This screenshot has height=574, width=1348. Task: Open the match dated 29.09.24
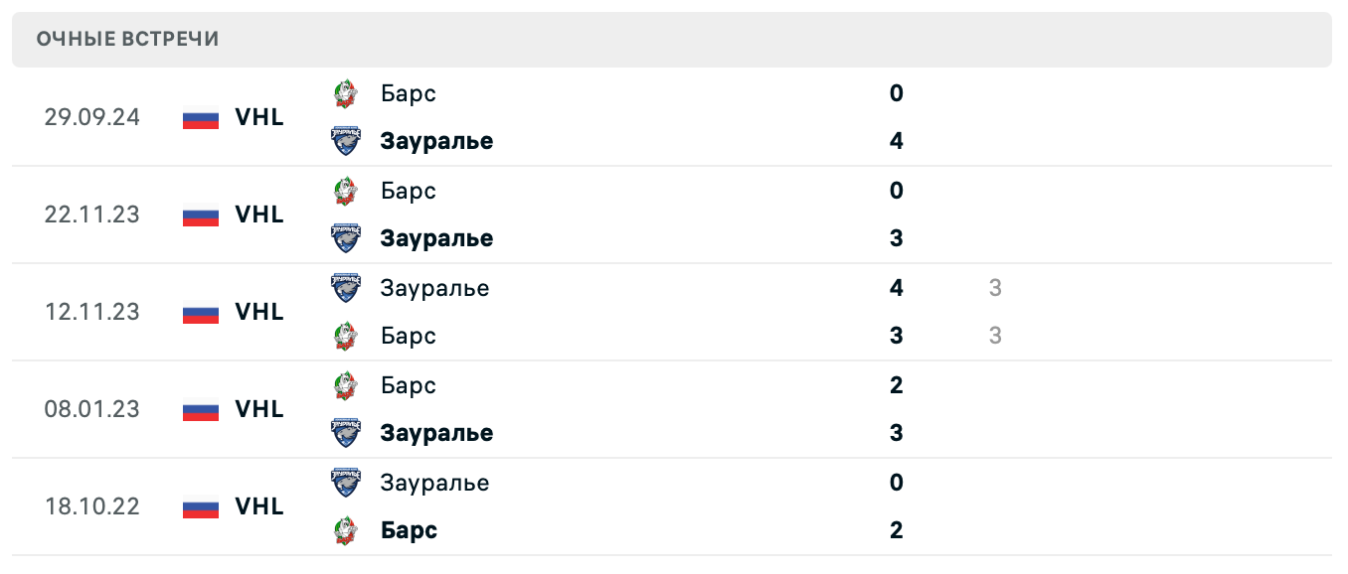pyautogui.click(x=92, y=117)
